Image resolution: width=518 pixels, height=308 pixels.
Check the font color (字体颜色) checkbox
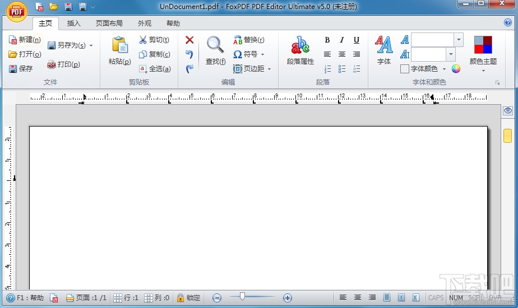tap(404, 69)
